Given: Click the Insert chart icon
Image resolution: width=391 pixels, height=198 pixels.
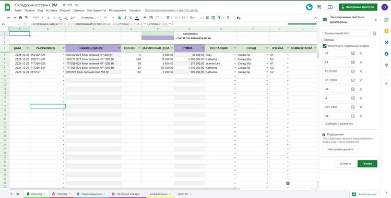Looking at the screenshot, I should click(213, 18).
